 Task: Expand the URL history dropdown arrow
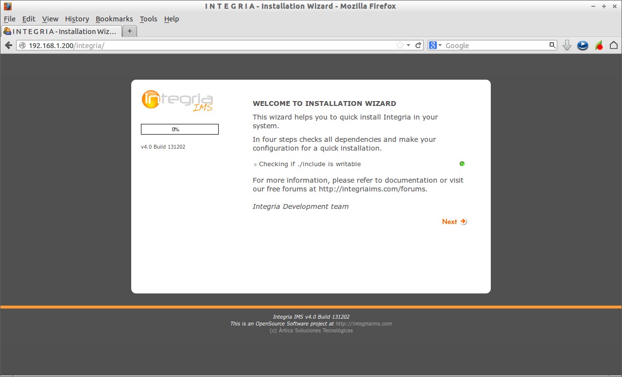click(409, 45)
